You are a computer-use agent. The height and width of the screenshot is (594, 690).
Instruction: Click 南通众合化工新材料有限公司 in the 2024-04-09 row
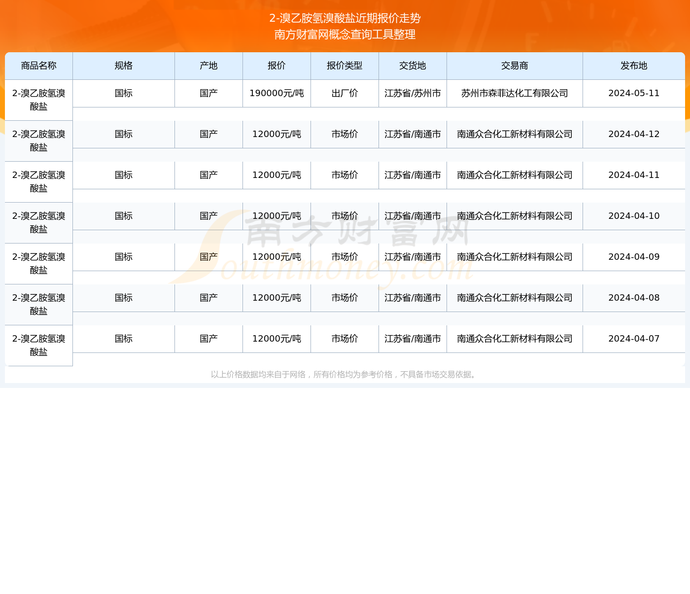(x=515, y=257)
